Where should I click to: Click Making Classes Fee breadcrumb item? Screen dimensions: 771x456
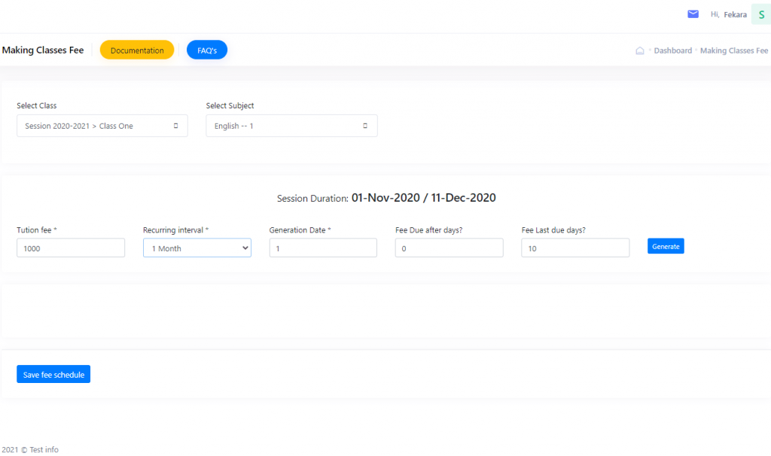pos(733,51)
